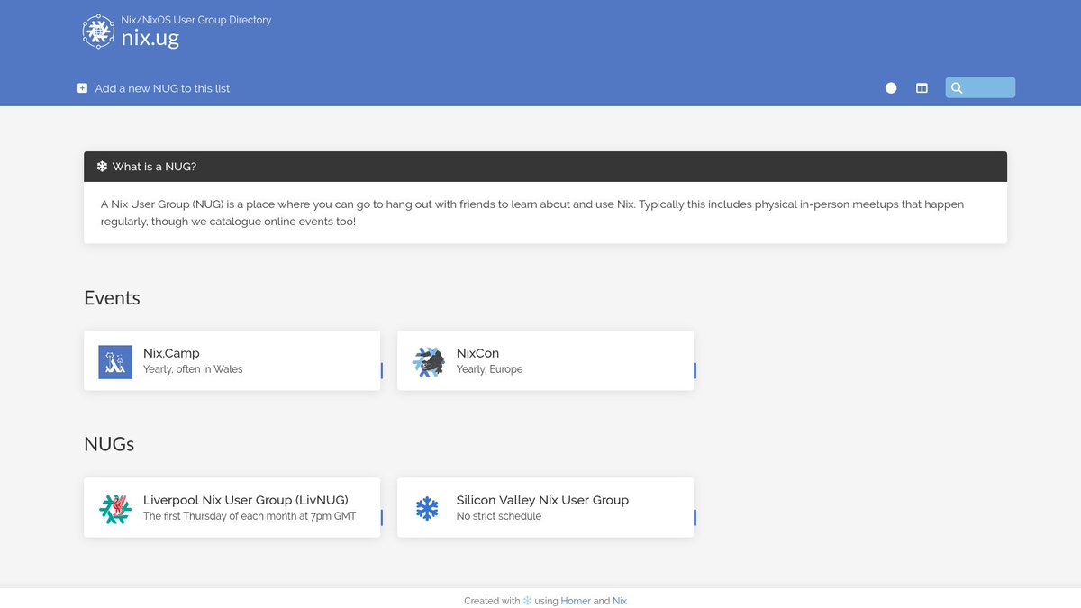Open the NixCon card title
Image resolution: width=1081 pixels, height=608 pixels.
pyautogui.click(x=477, y=353)
